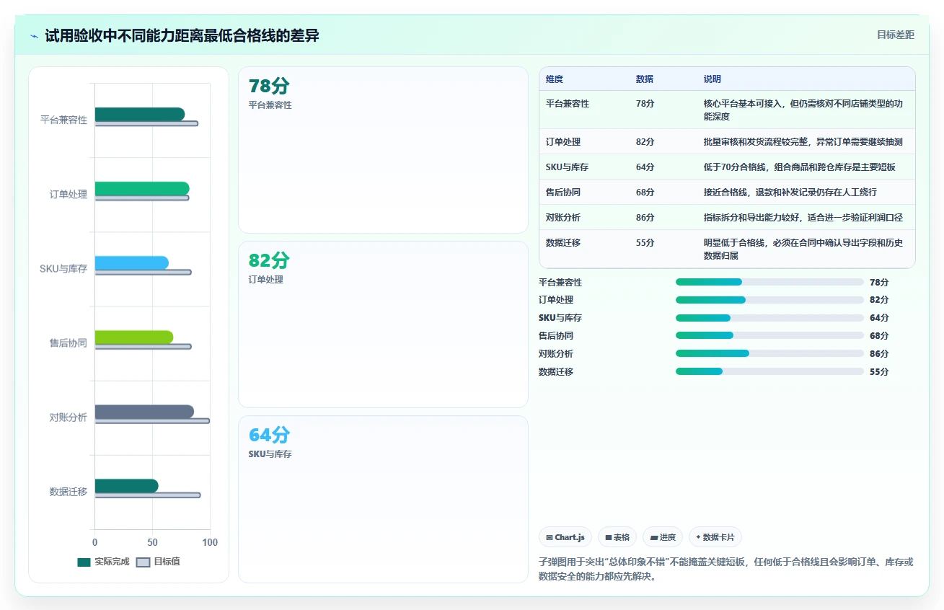Click the 64分 value in table
Viewport: 944px width, 610px height.
[645, 167]
